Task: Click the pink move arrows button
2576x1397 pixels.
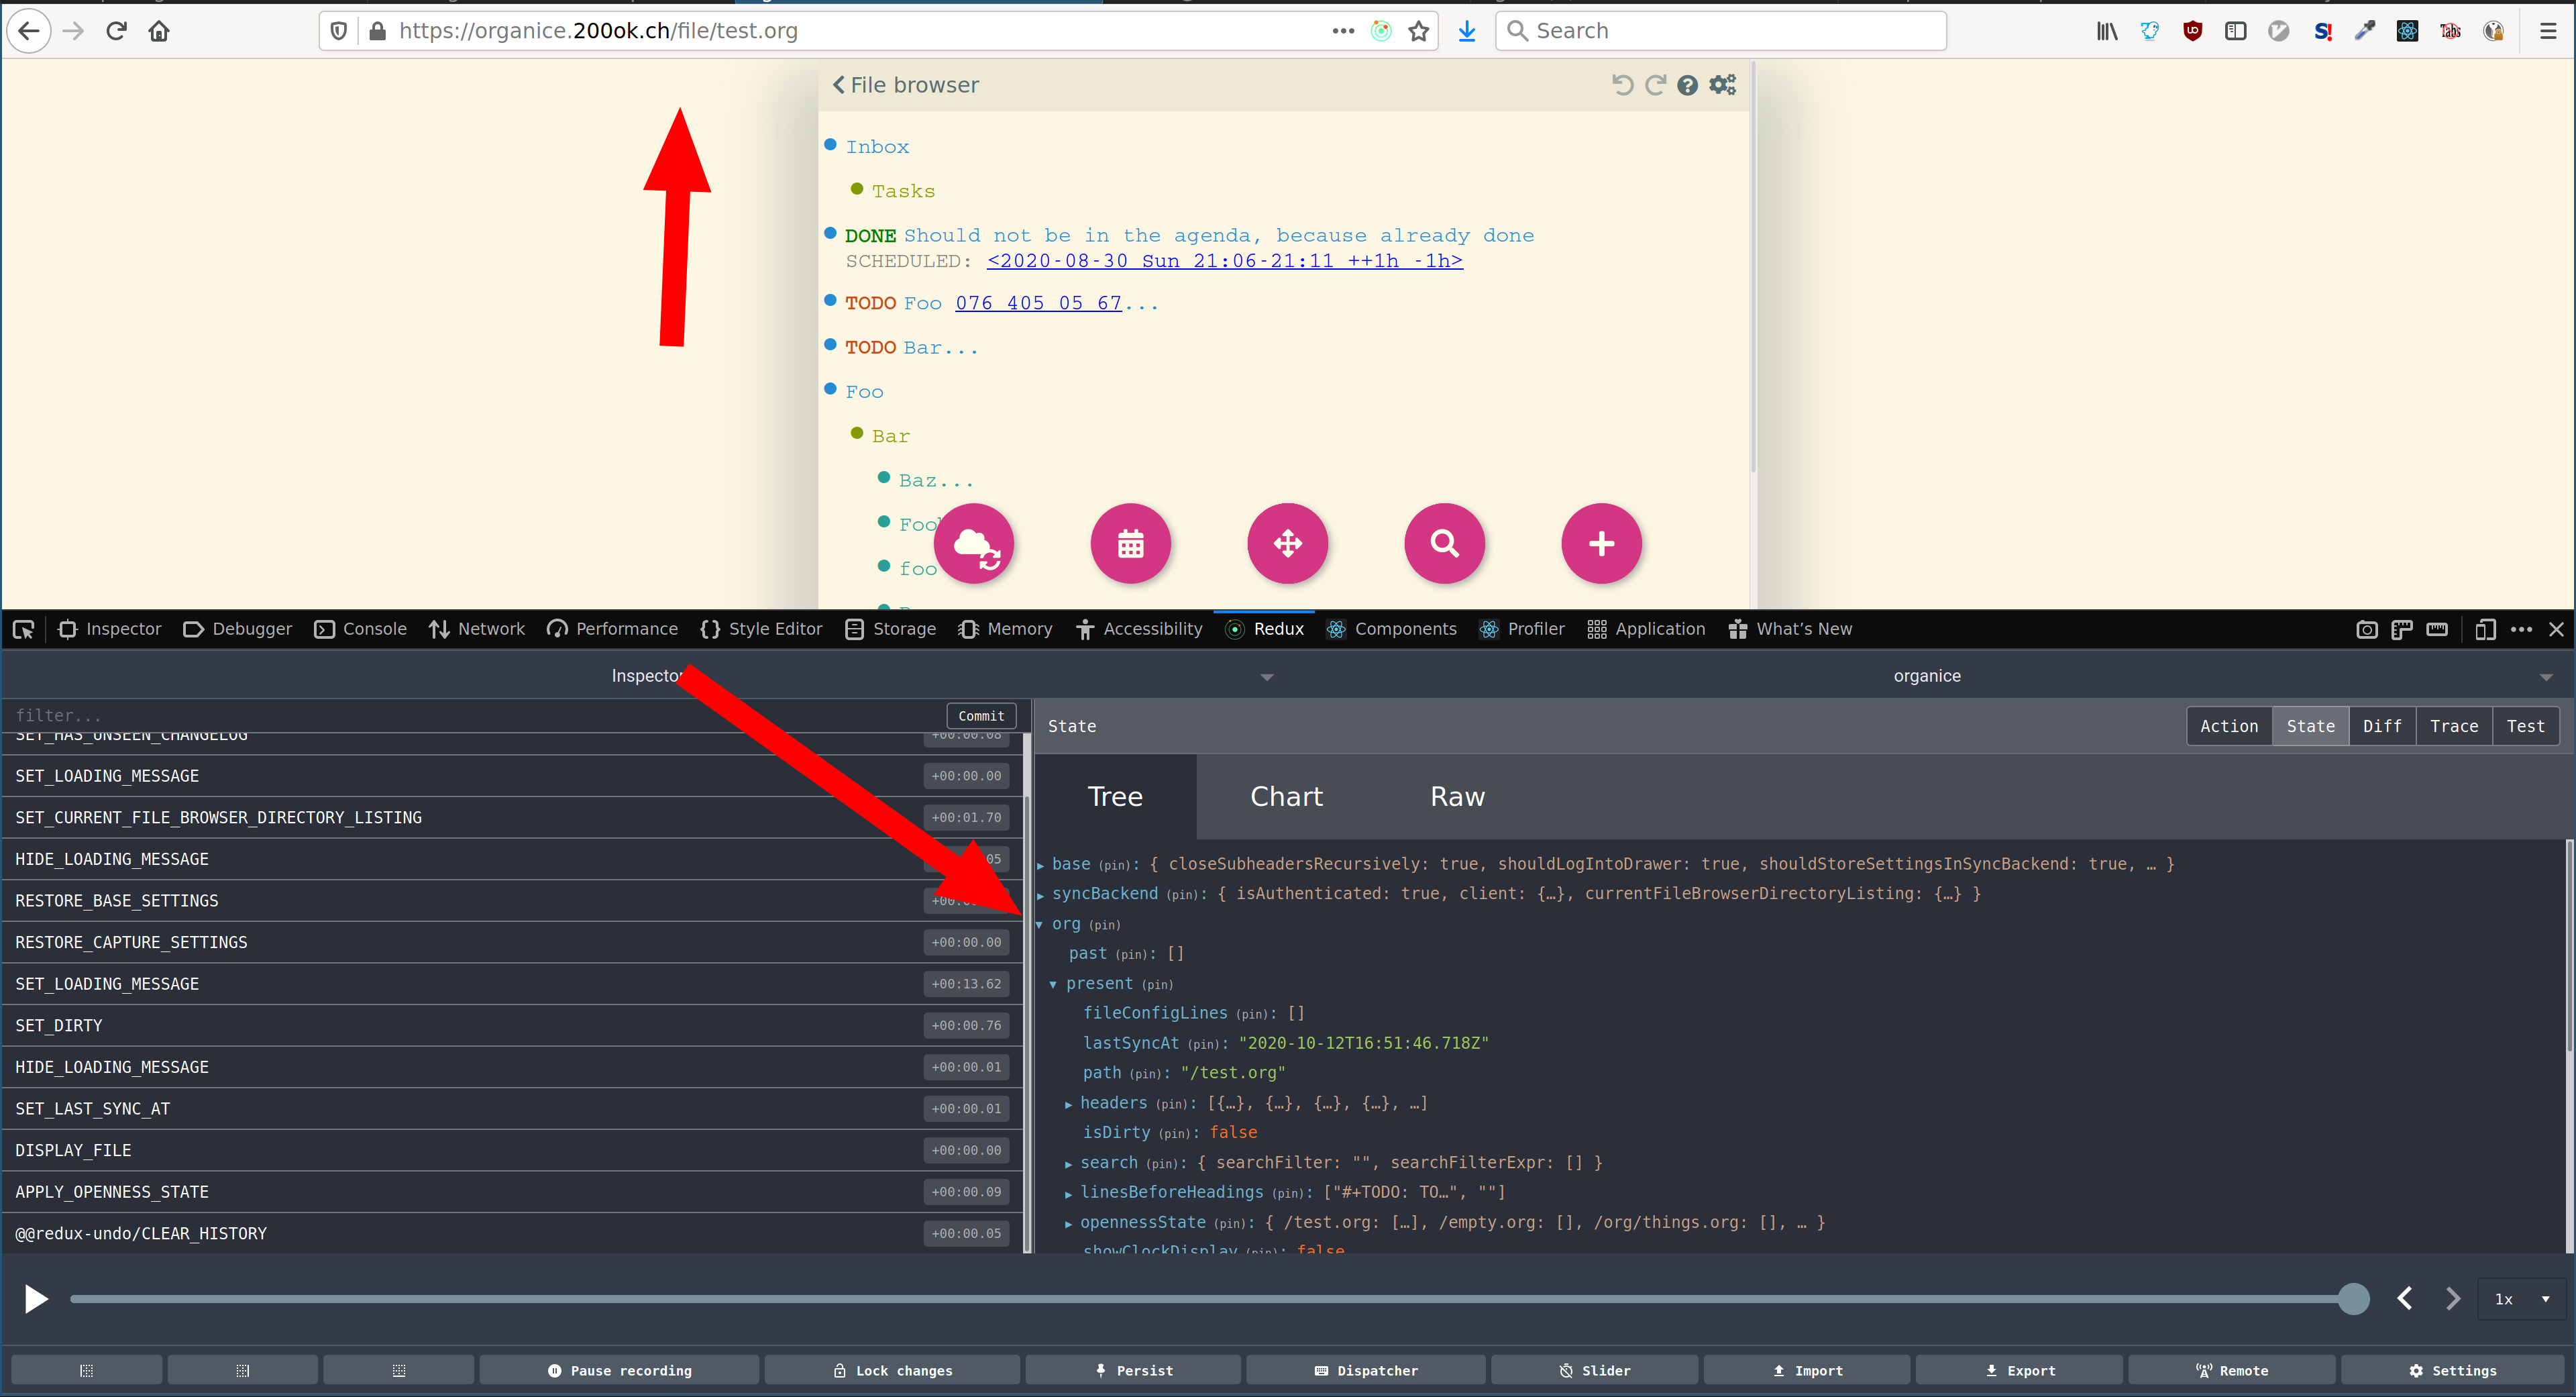Action: pos(1287,544)
